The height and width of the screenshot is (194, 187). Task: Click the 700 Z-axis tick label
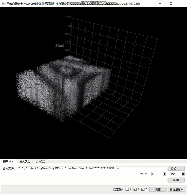[69, 17]
